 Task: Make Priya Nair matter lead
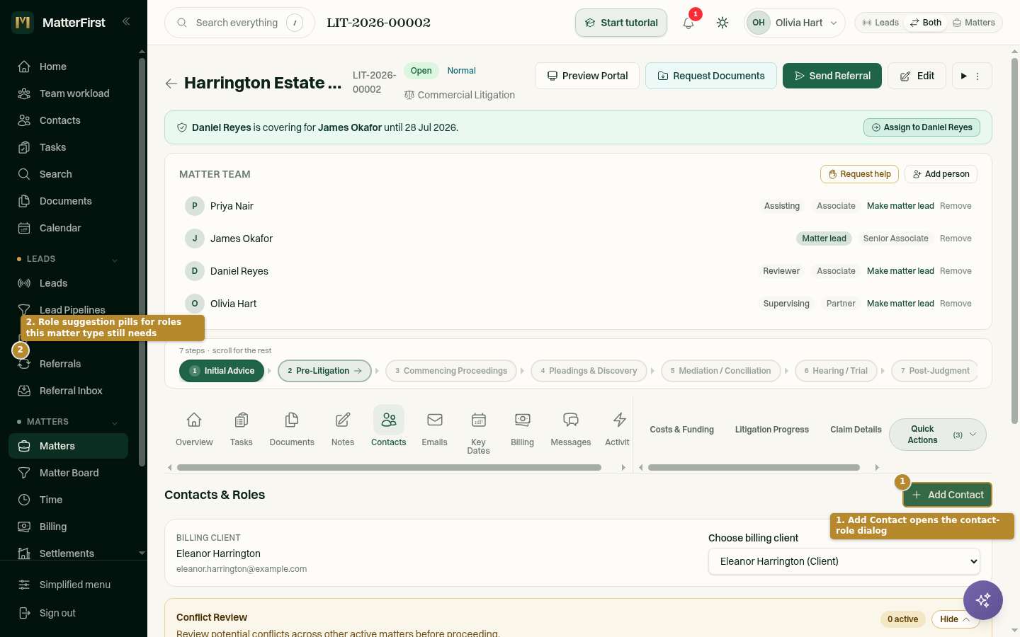click(x=900, y=206)
